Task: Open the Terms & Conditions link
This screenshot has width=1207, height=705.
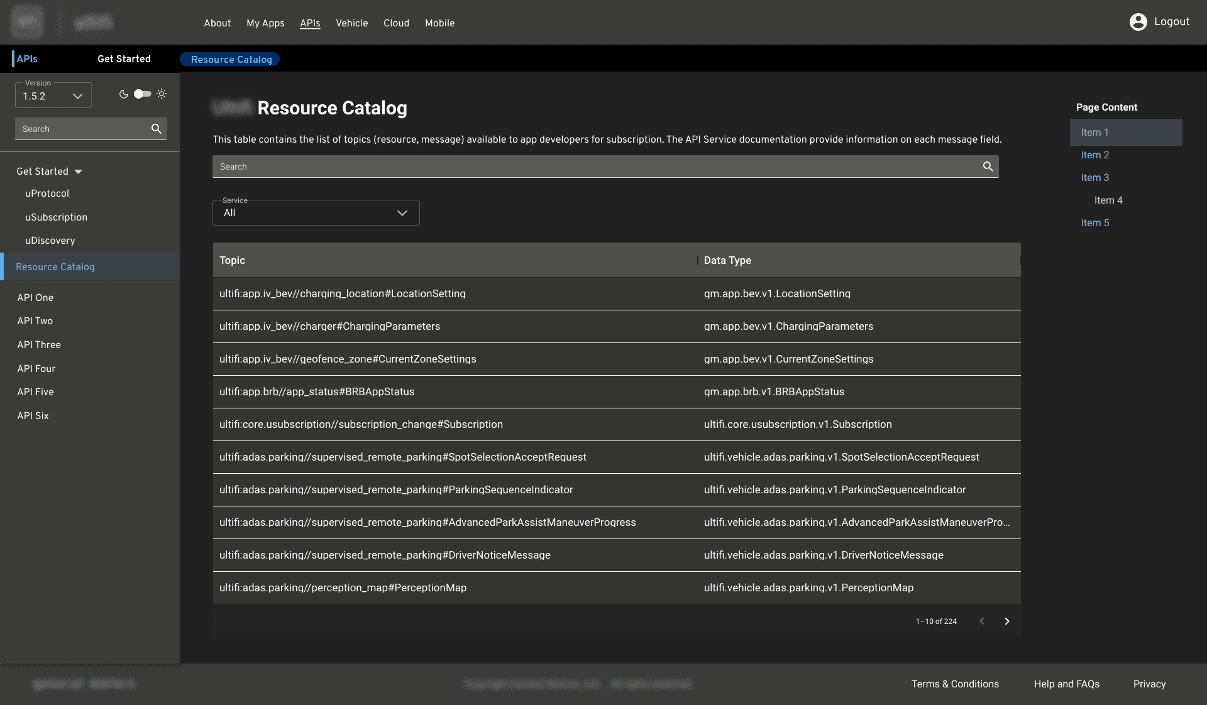Action: pos(955,684)
